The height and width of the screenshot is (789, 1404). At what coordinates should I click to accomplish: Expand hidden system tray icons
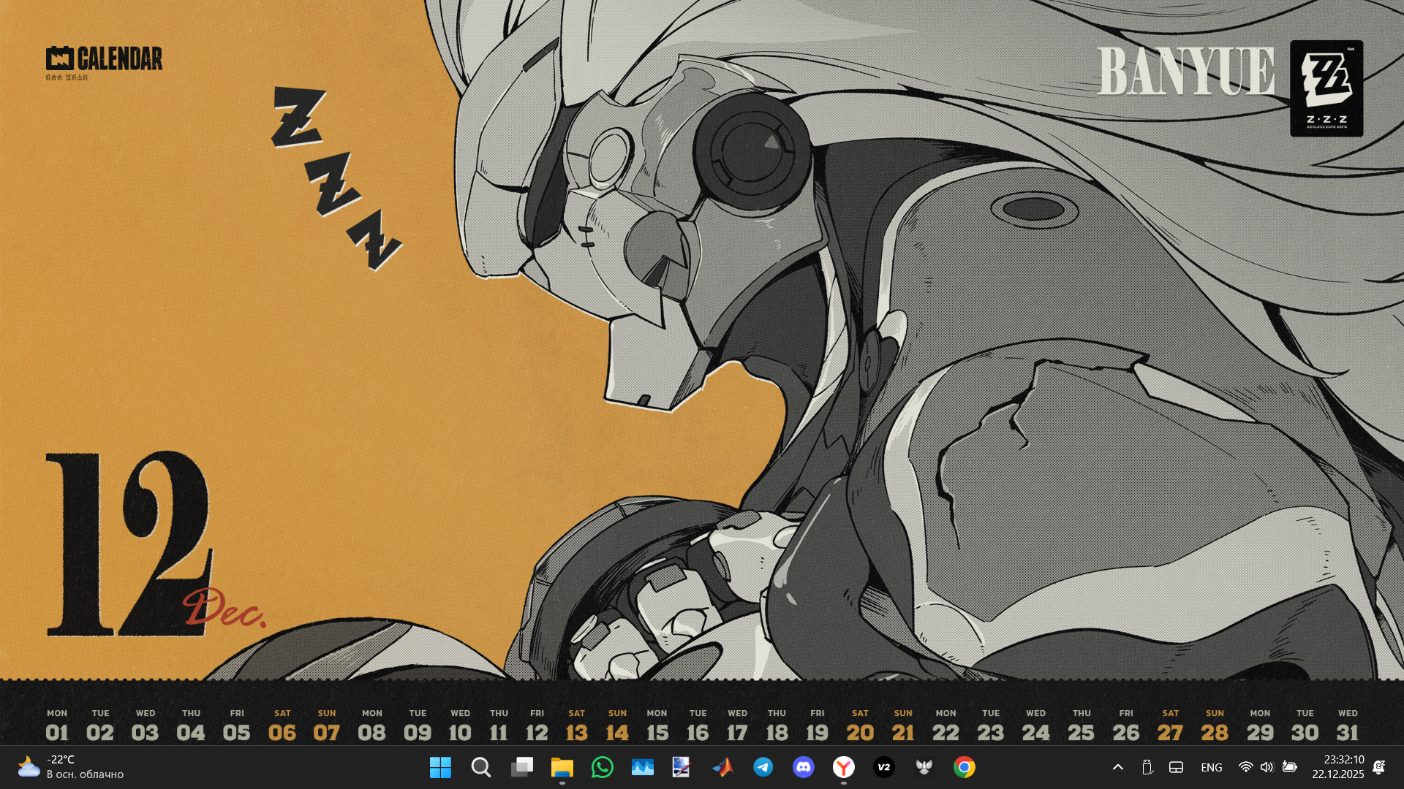point(1117,767)
